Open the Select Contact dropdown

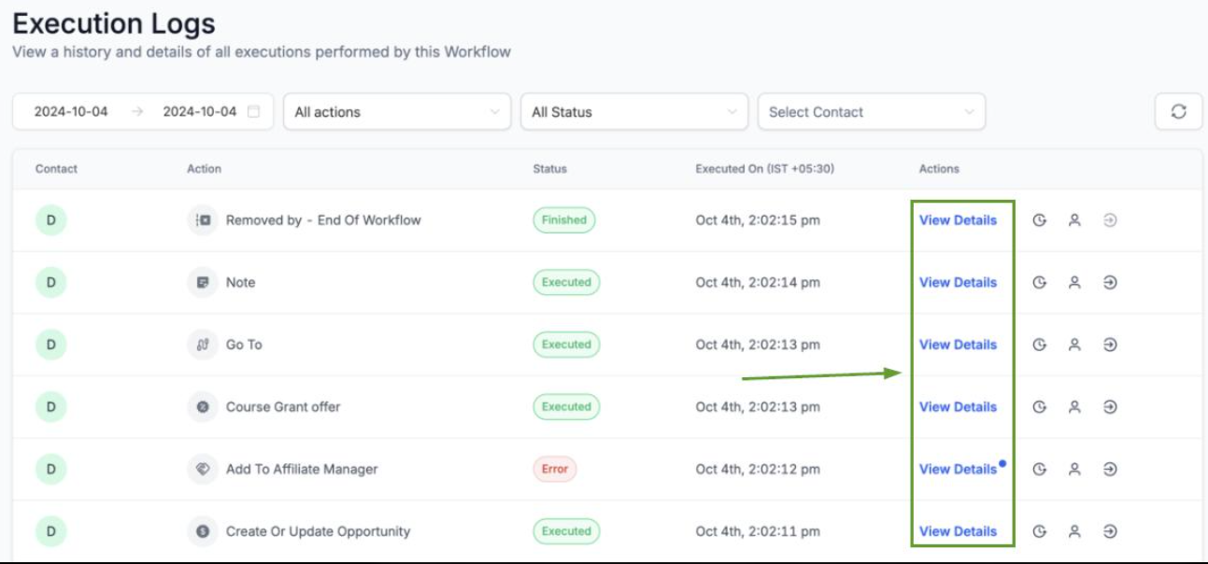[x=872, y=112]
